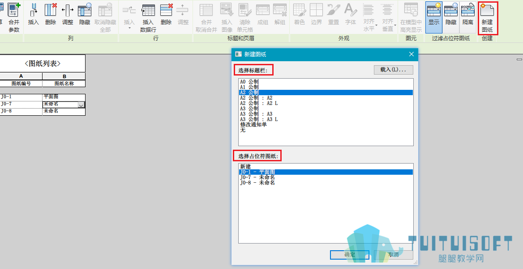Image resolution: width=523 pixels, height=269 pixels.
Task: Delete the selected row
Action: click(x=166, y=14)
